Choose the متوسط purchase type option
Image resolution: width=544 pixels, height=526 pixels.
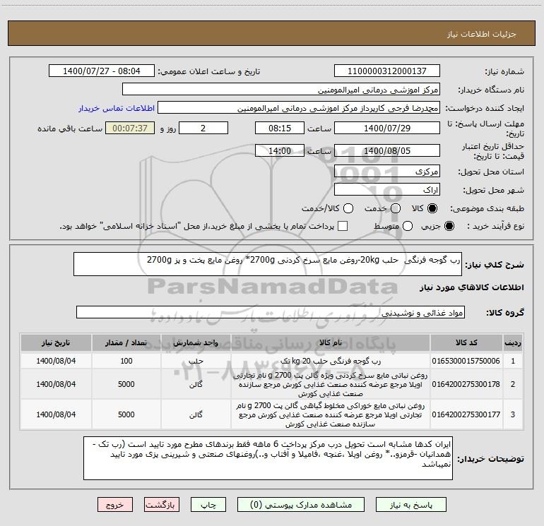tap(408, 226)
